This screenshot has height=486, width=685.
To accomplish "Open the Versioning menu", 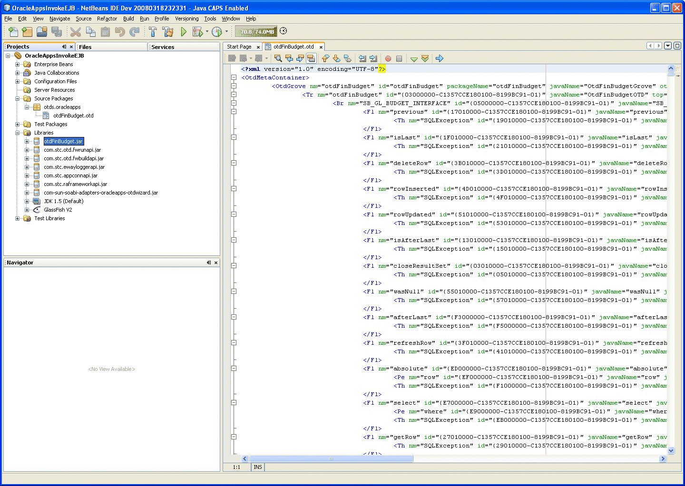I will tap(186, 19).
